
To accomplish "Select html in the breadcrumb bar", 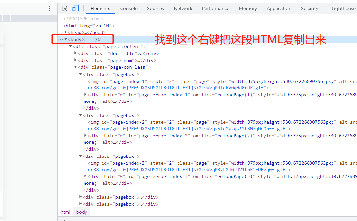I will click(66, 212).
